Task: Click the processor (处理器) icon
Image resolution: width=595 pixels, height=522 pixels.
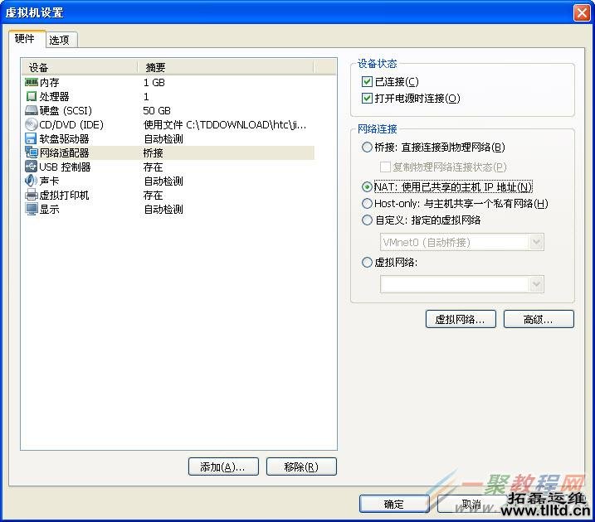Action: (x=31, y=96)
